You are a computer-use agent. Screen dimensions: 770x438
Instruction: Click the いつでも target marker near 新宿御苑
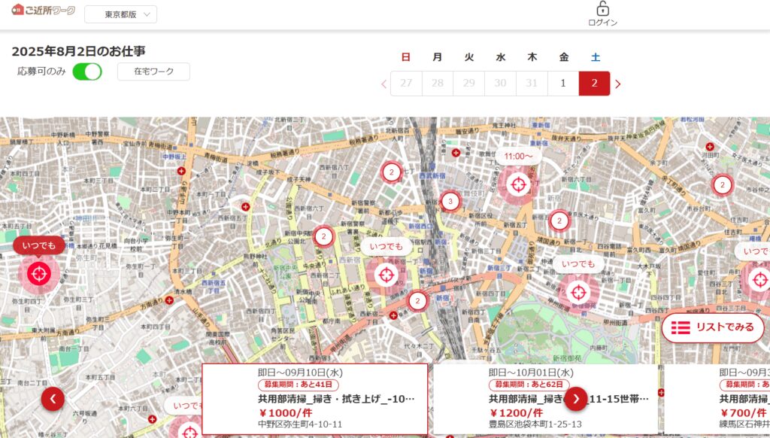[x=578, y=293]
